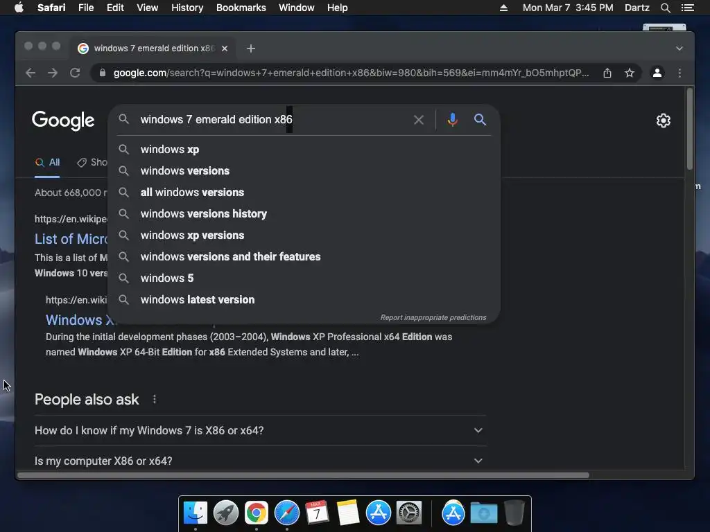This screenshot has height=532, width=710.
Task: Click the Dartz user name in menu bar
Action: pyautogui.click(x=637, y=8)
